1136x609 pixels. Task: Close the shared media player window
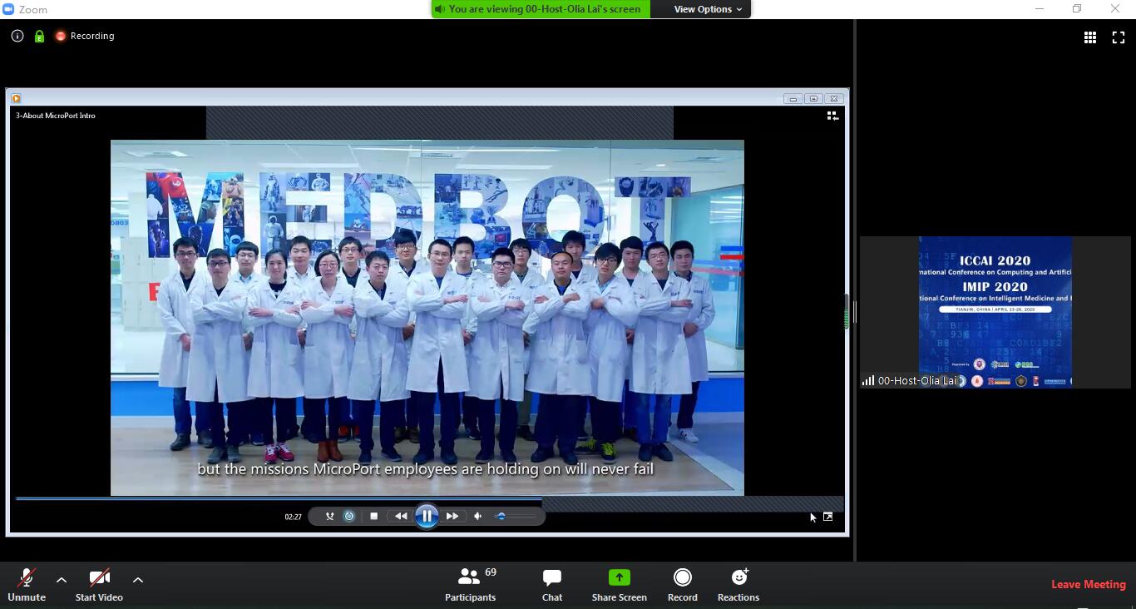click(834, 99)
